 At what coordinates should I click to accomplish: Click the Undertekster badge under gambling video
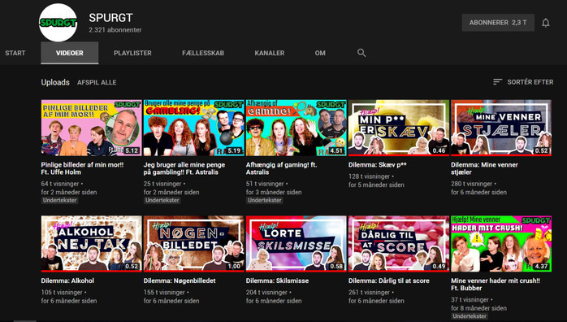pyautogui.click(x=162, y=200)
